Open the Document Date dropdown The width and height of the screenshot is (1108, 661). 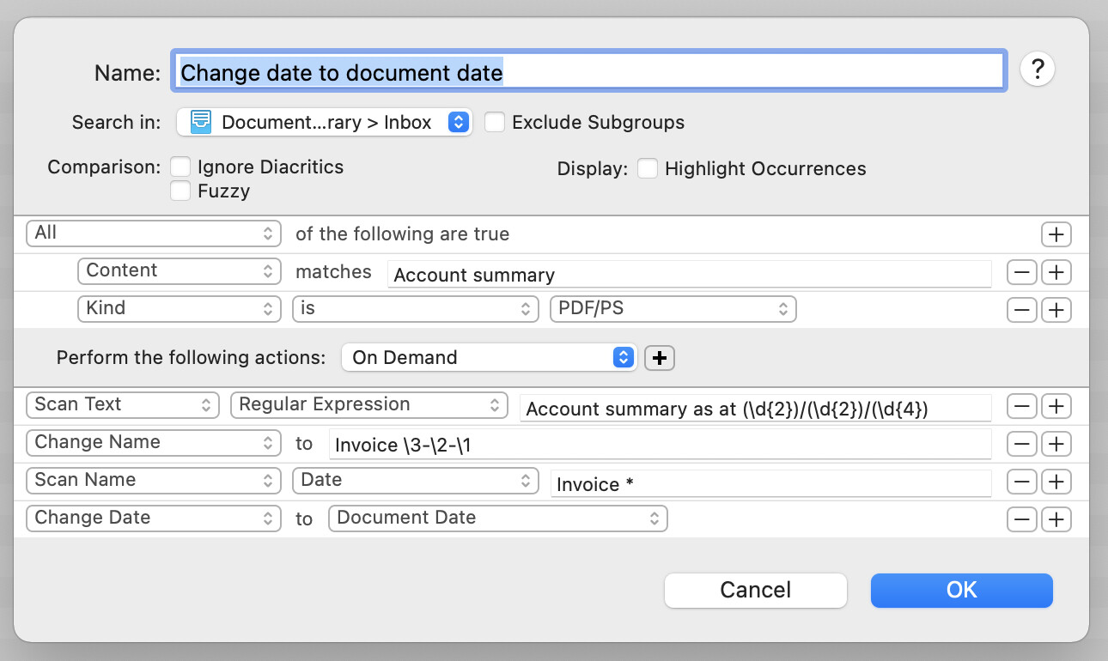497,518
